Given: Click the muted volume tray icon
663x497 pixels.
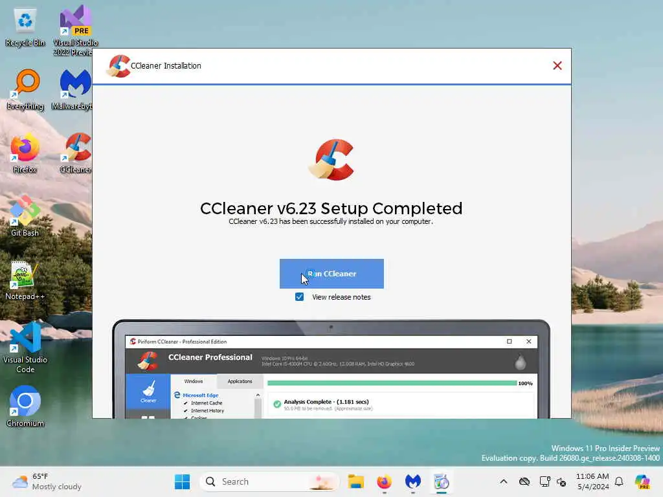Looking at the screenshot, I should (561, 481).
